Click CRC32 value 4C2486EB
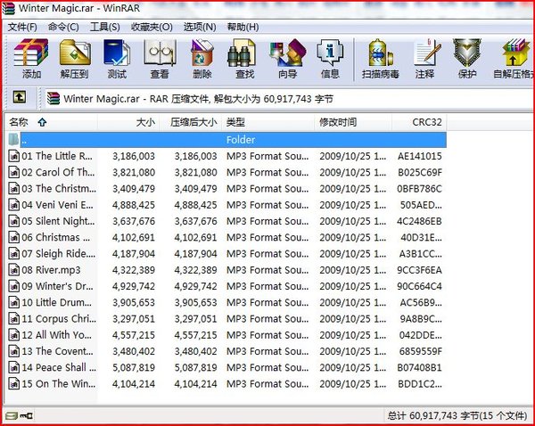Image resolution: width=535 pixels, height=426 pixels. click(419, 221)
